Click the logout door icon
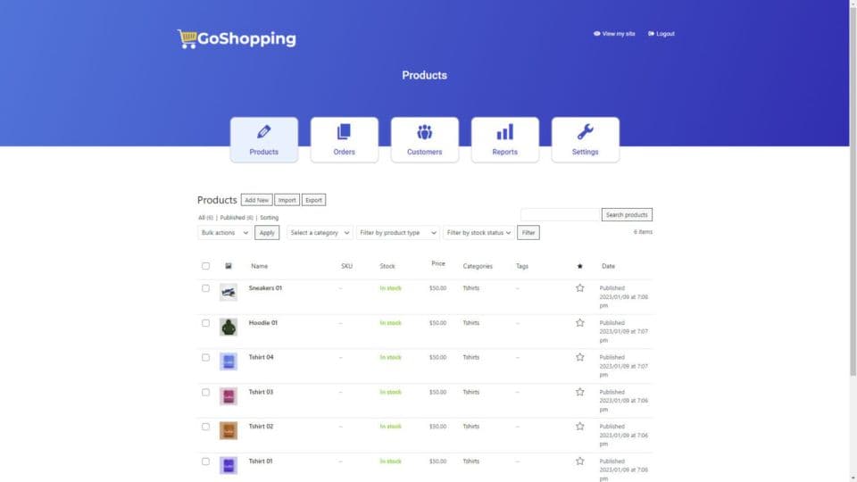The width and height of the screenshot is (857, 482). pyautogui.click(x=651, y=34)
